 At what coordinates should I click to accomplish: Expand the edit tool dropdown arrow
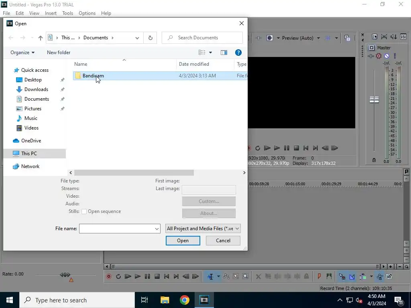pyautogui.click(x=218, y=276)
